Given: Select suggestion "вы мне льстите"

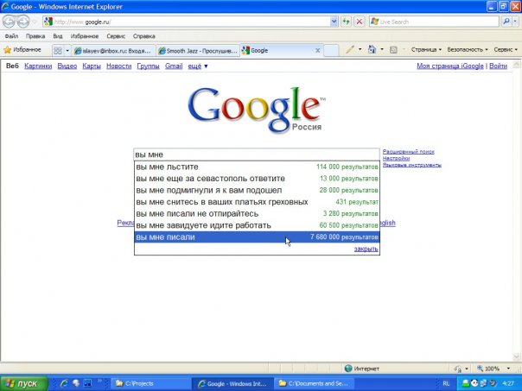Looking at the screenshot, I should click(167, 166).
